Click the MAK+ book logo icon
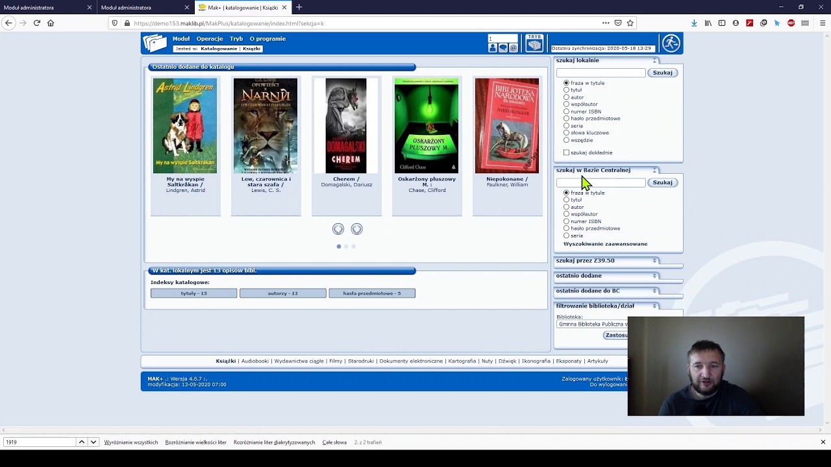The height and width of the screenshot is (467, 831). (155, 43)
